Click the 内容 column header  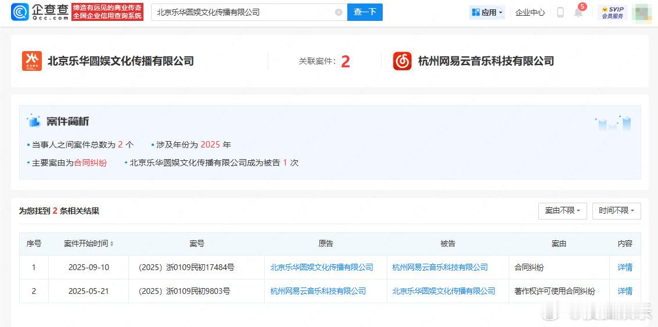[625, 243]
